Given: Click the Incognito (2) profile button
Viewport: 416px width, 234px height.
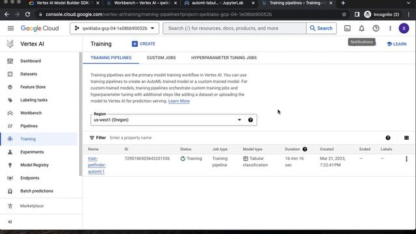Looking at the screenshot, I should click(382, 14).
